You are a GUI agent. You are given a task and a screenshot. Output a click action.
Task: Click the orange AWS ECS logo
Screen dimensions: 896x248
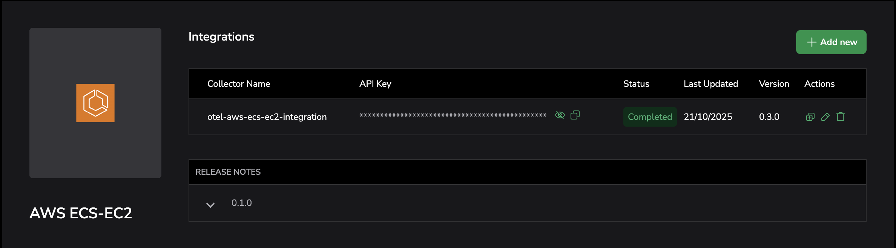(x=95, y=103)
